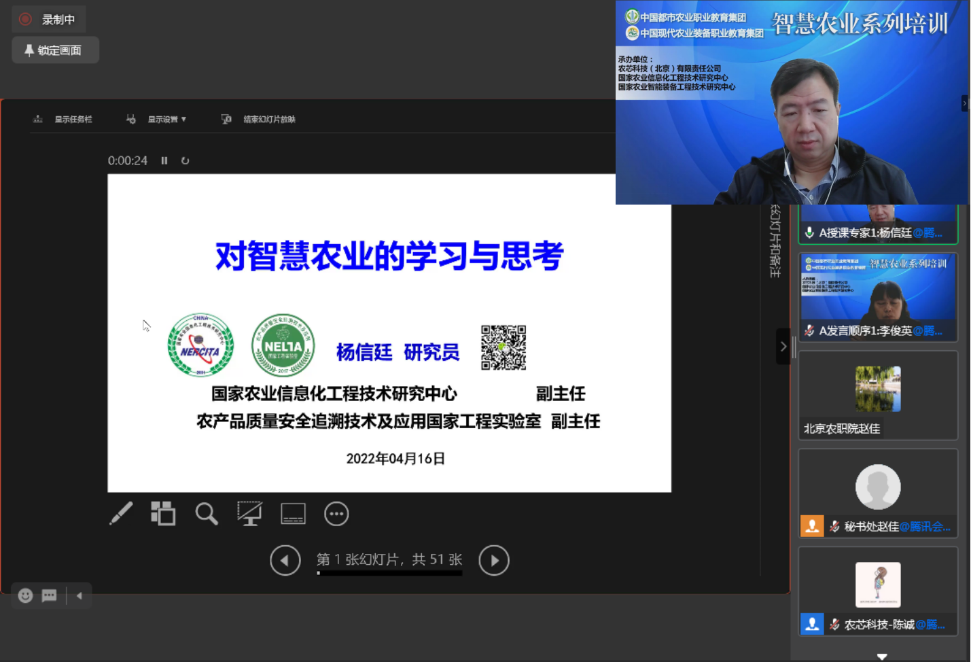Toggle subtitles icon under the slide
971x662 pixels.
tap(293, 514)
